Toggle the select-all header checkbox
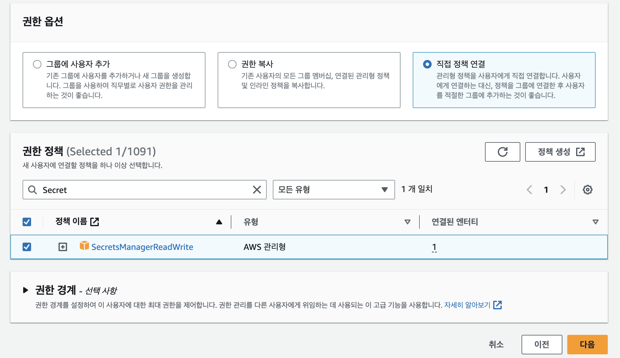Image resolution: width=620 pixels, height=358 pixels. [27, 222]
